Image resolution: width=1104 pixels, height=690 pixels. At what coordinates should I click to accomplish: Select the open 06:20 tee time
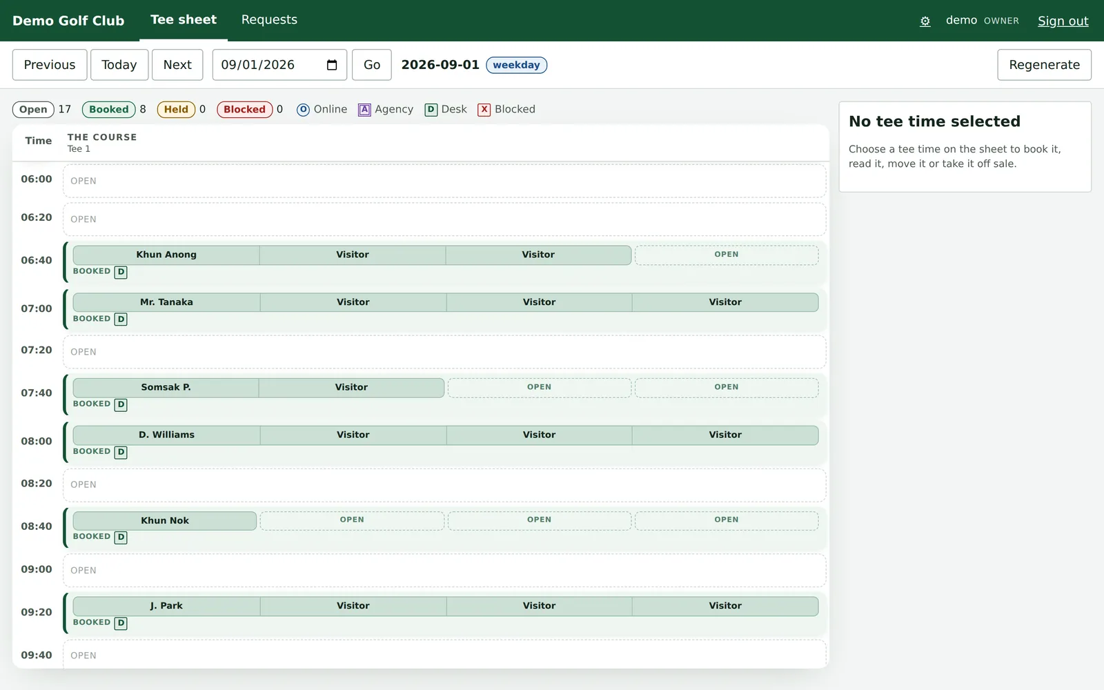pos(444,219)
